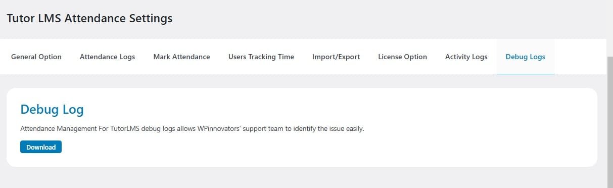Image resolution: width=613 pixels, height=188 pixels.
Task: Click the debug logs description sentence
Action: tap(192, 129)
